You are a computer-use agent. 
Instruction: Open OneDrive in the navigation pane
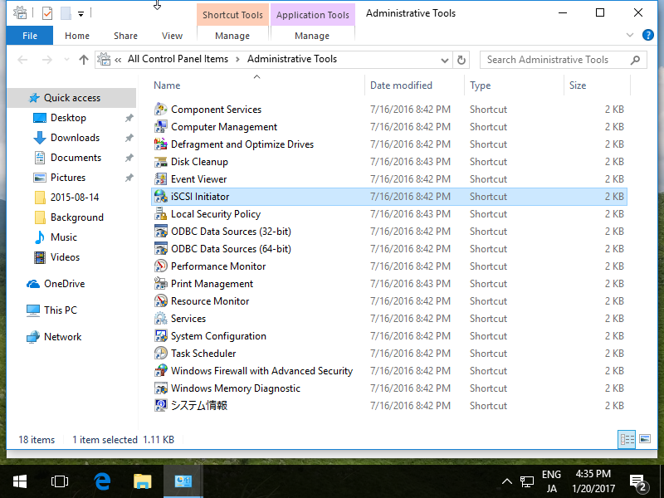point(64,284)
